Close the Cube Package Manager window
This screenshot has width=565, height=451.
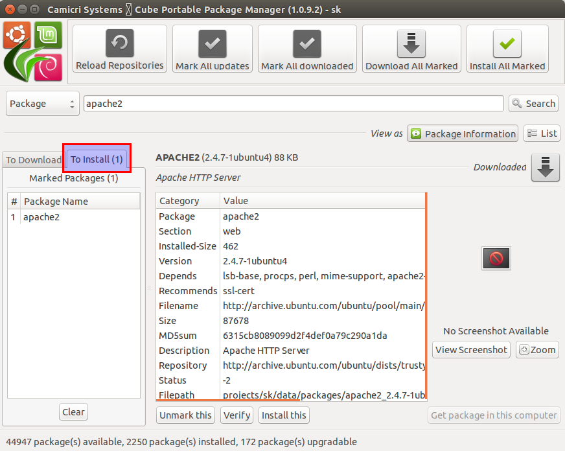(x=10, y=9)
